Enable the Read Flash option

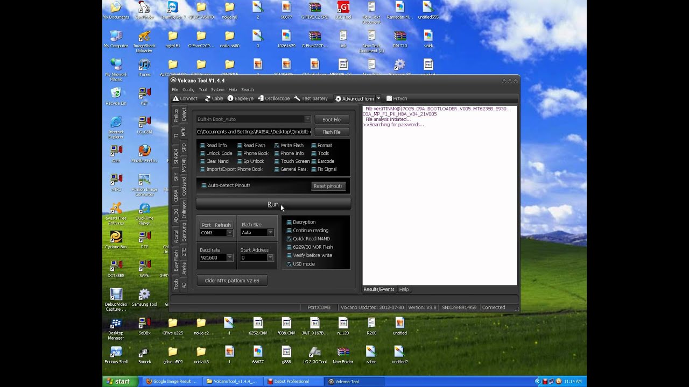pyautogui.click(x=250, y=145)
